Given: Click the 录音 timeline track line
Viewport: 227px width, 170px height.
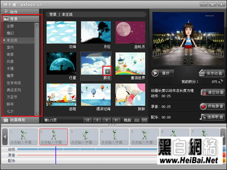Looking at the screenshot, I should [87, 155].
